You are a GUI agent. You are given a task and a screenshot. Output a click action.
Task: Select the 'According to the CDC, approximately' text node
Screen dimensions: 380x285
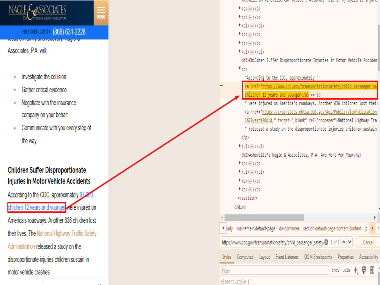click(282, 78)
